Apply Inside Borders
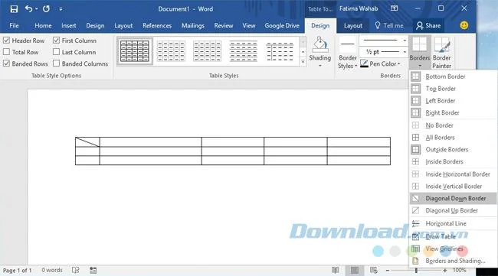 pos(453,161)
